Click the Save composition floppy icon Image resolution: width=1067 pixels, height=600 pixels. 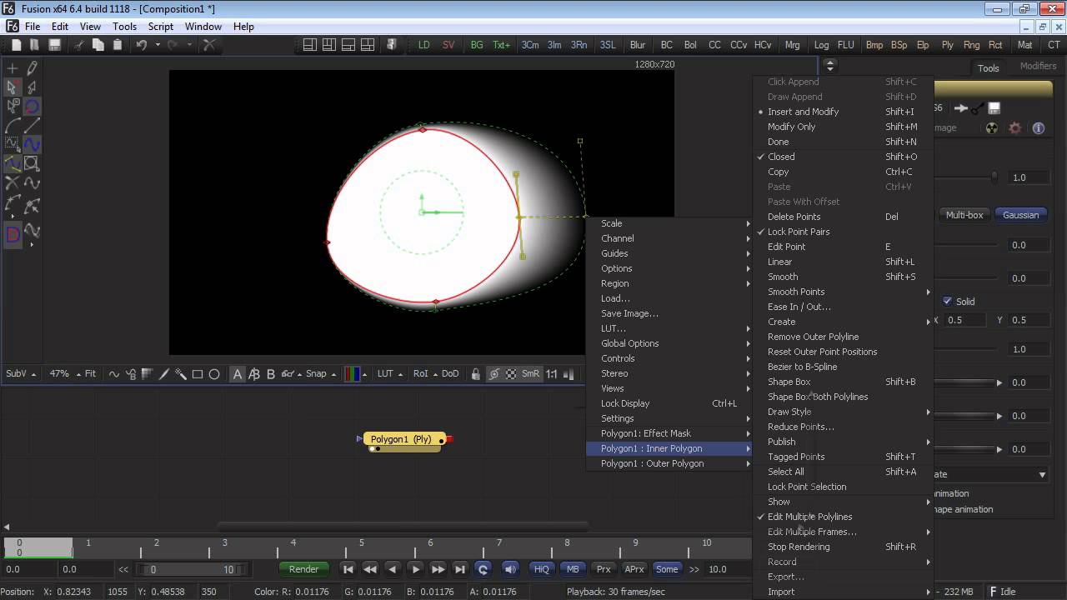coord(55,45)
